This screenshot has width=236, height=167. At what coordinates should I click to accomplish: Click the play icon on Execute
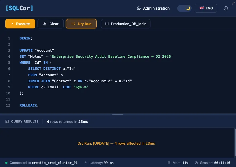(x=12, y=24)
